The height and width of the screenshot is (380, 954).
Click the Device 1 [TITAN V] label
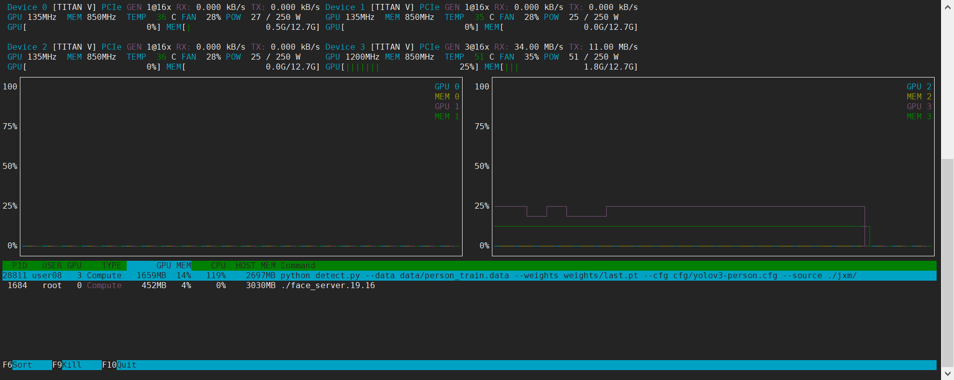[x=370, y=7]
